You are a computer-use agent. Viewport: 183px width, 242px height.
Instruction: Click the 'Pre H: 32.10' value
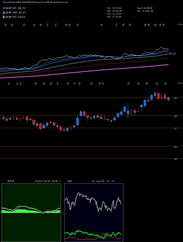(x=115, y=11)
